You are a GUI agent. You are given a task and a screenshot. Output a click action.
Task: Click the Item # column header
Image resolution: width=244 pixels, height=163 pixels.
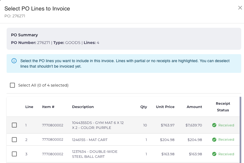point(48,107)
